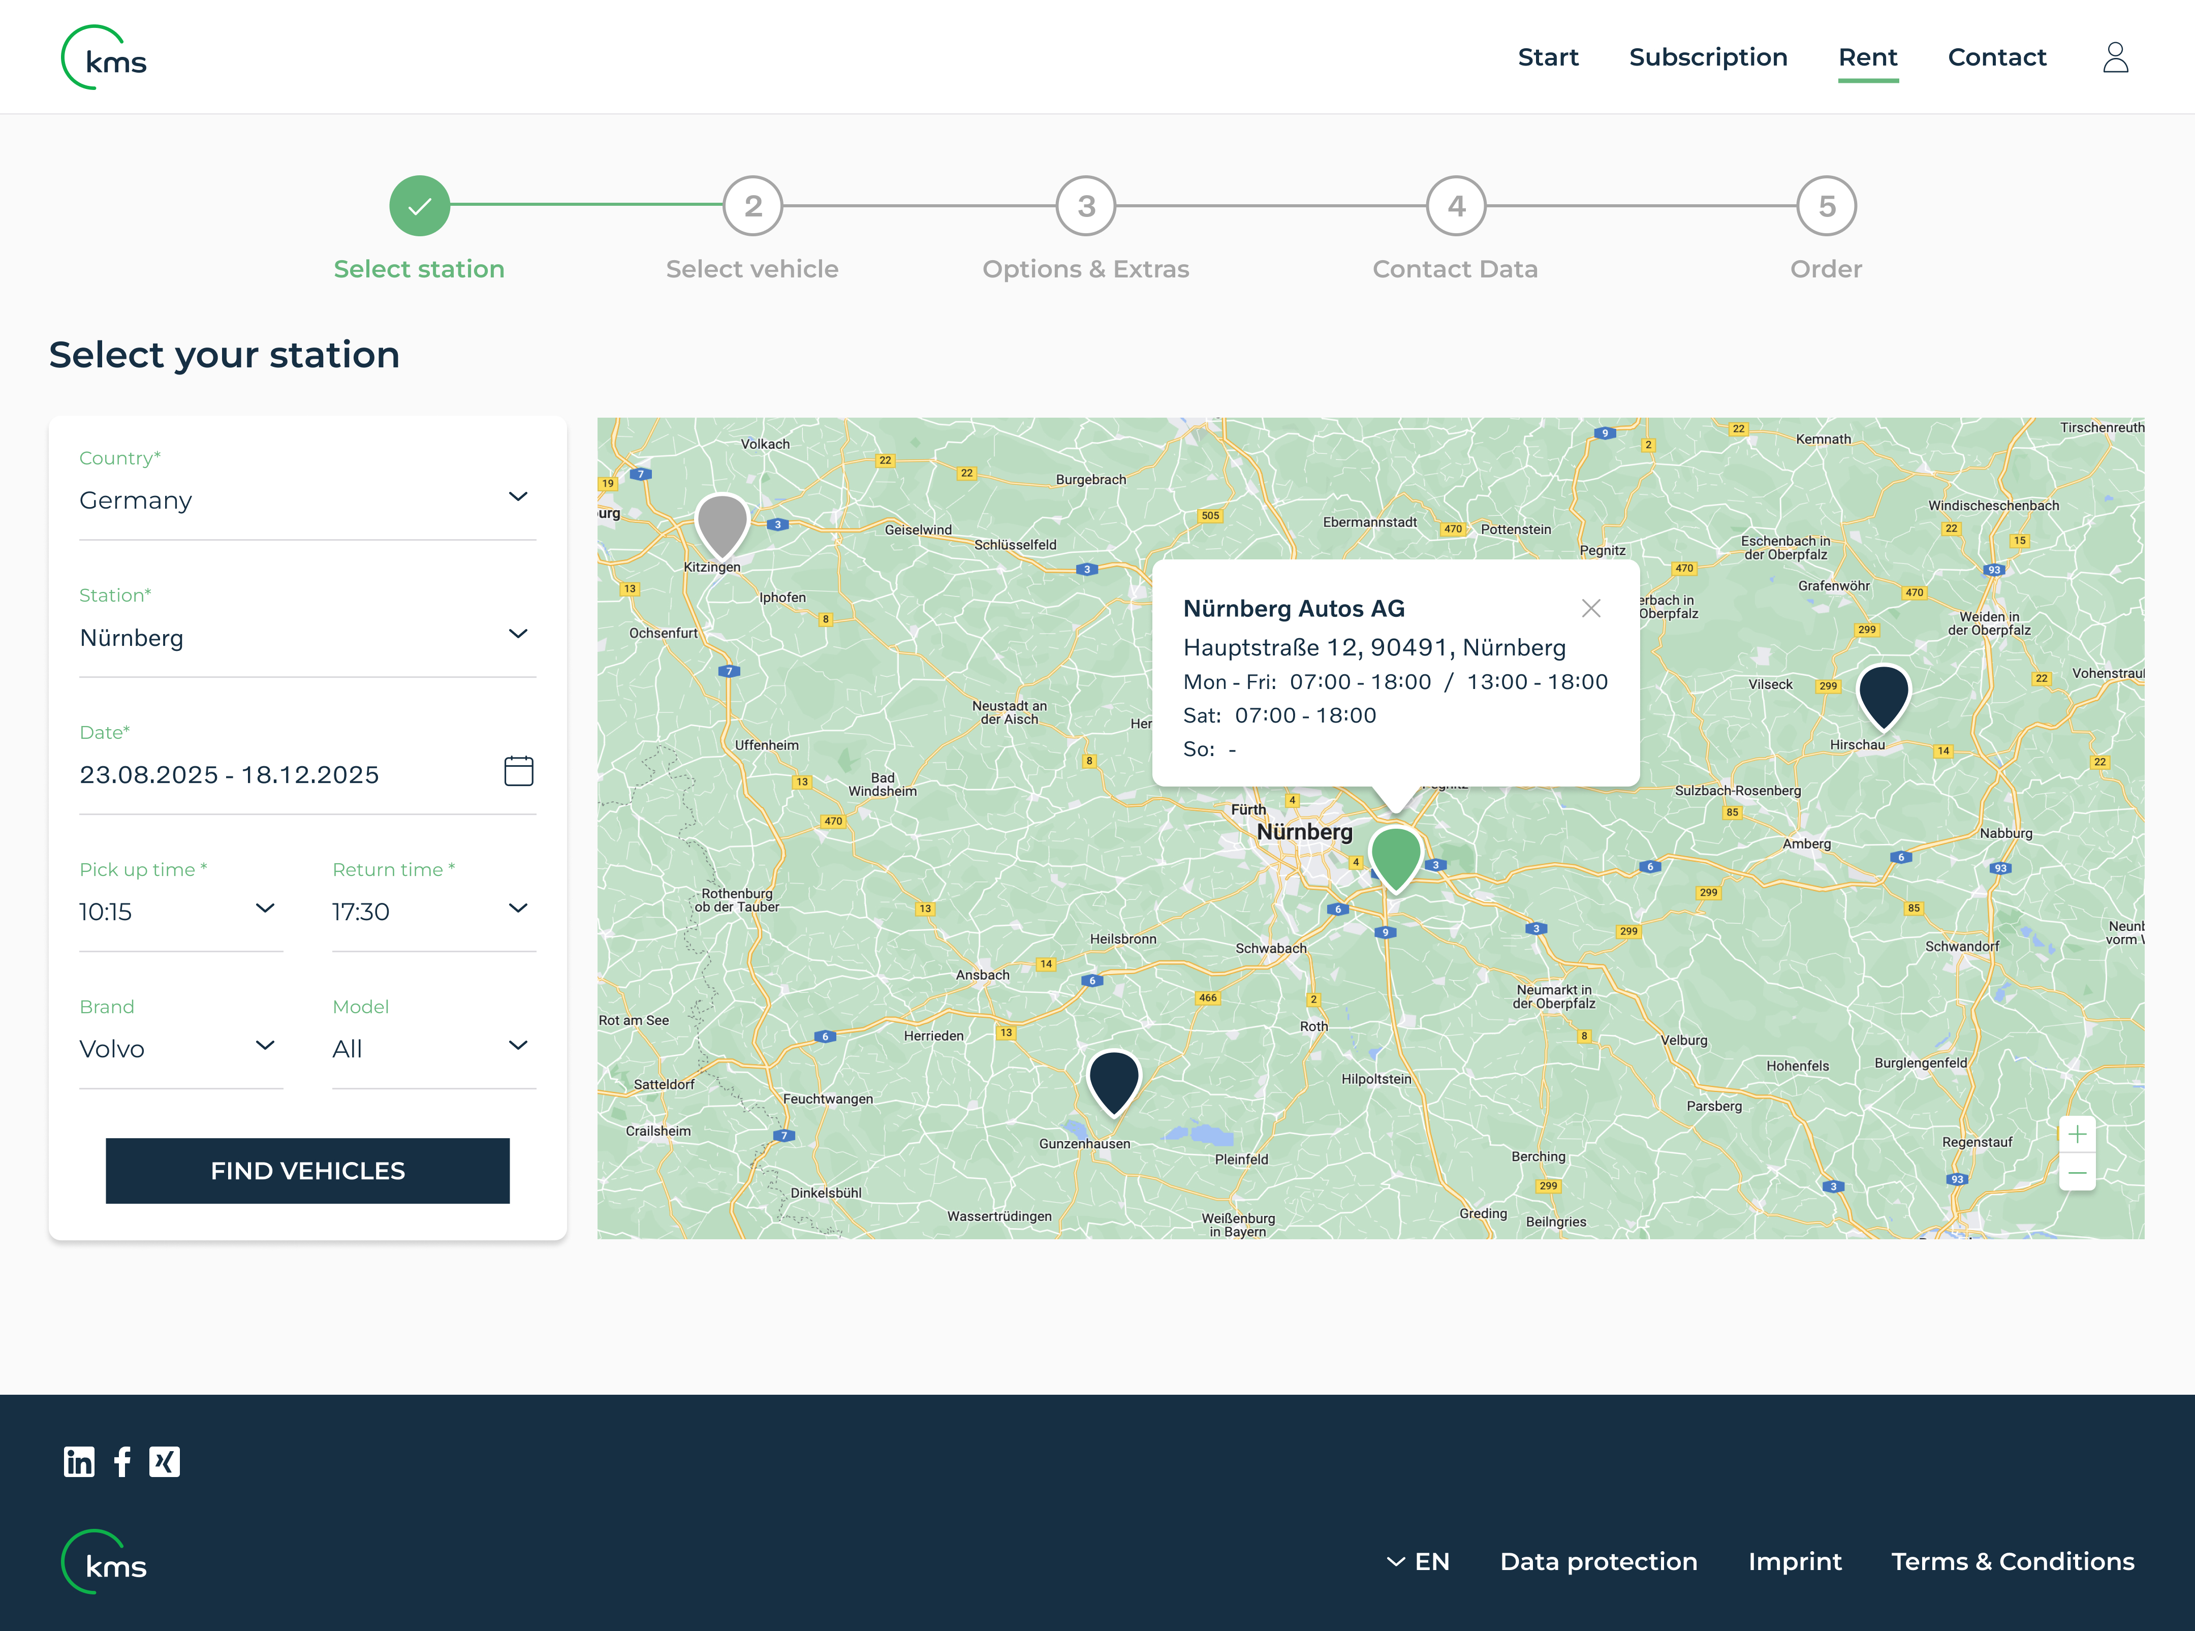2195x1631 pixels.
Task: Open the Contact menu item
Action: [1996, 57]
